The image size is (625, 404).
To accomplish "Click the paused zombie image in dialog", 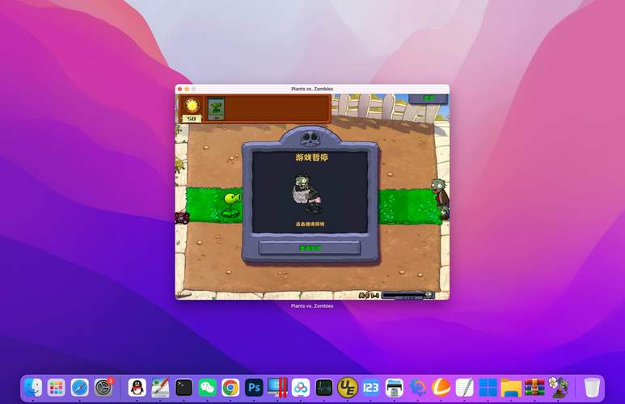I will (x=307, y=193).
